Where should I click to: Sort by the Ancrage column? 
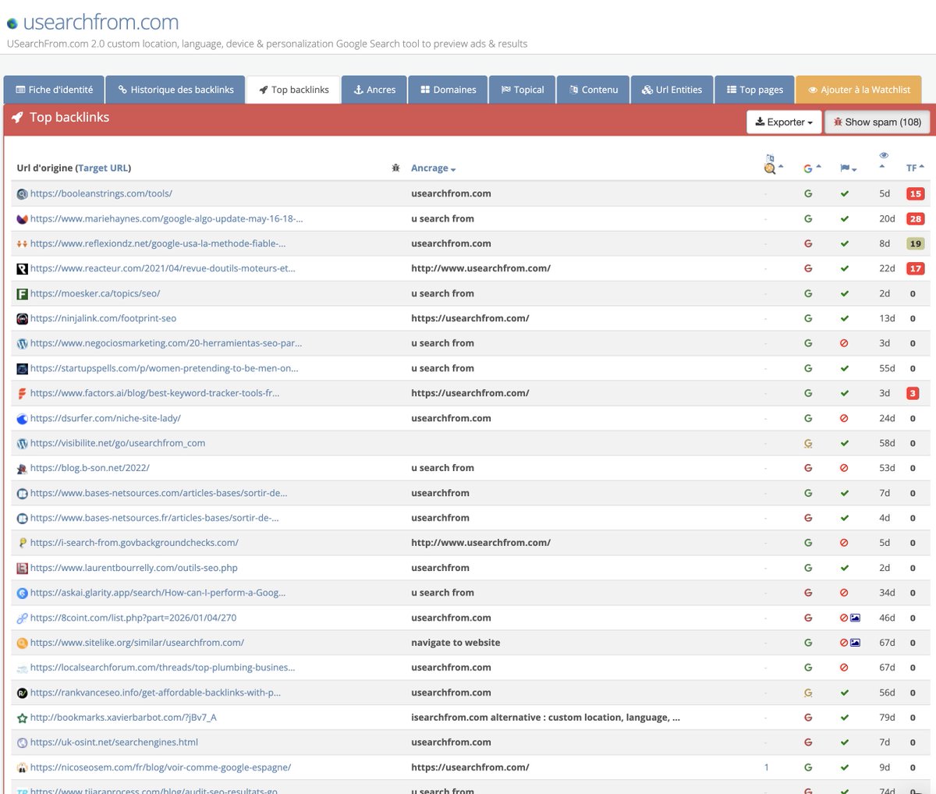433,168
